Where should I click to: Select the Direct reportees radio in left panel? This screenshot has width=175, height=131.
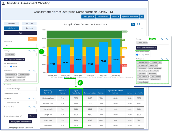coord(11,67)
